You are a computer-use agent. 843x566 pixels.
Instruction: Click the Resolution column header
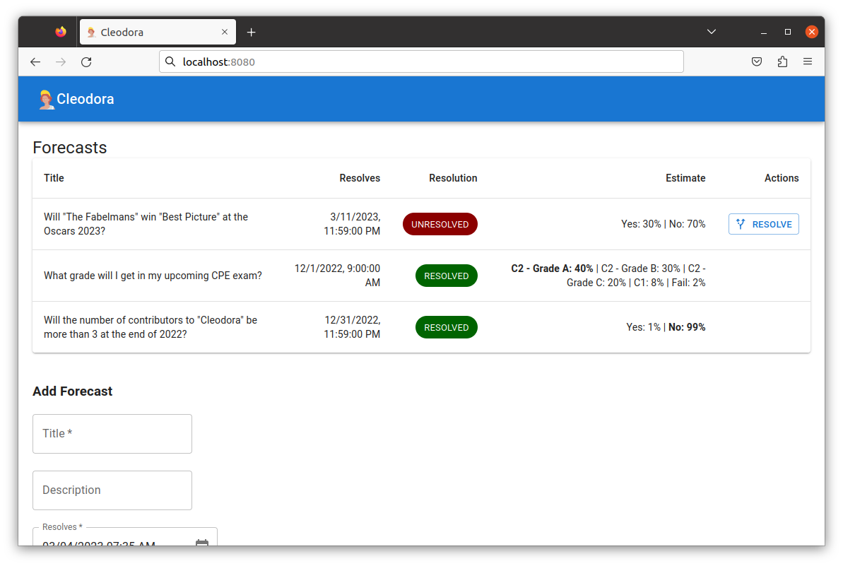(x=453, y=178)
